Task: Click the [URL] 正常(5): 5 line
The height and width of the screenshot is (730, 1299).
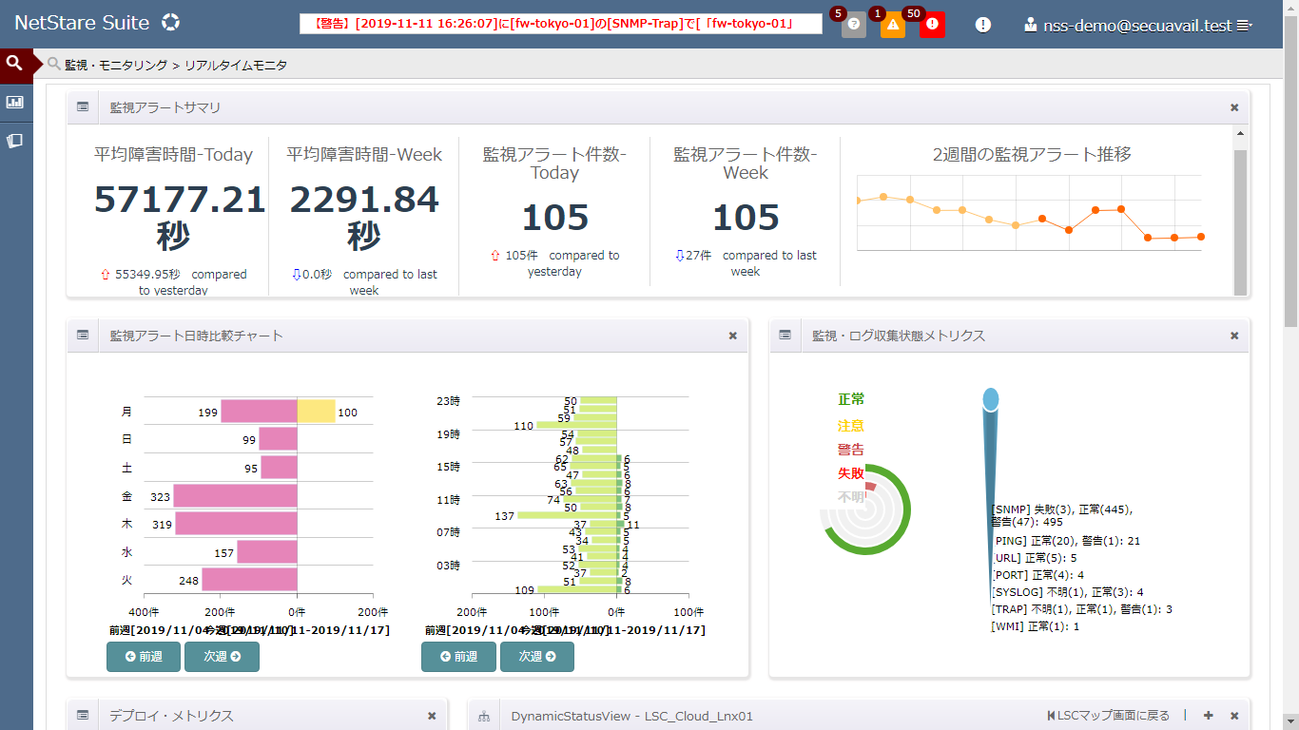Action: pos(1034,558)
